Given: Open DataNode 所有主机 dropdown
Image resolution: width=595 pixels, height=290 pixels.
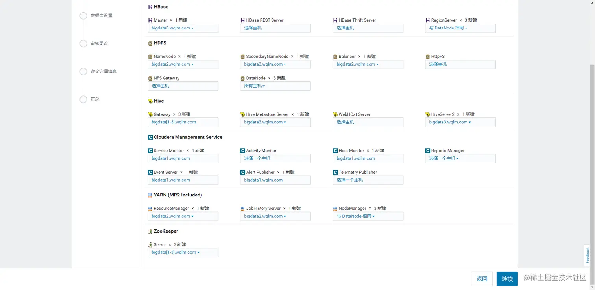Looking at the screenshot, I should (x=275, y=86).
